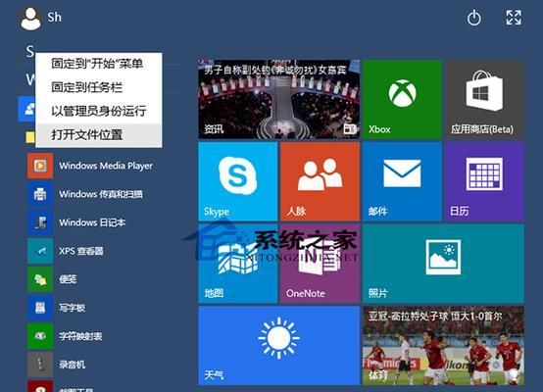The height and width of the screenshot is (392, 543).
Task: Open the 资讯 news live tile
Action: click(x=278, y=99)
